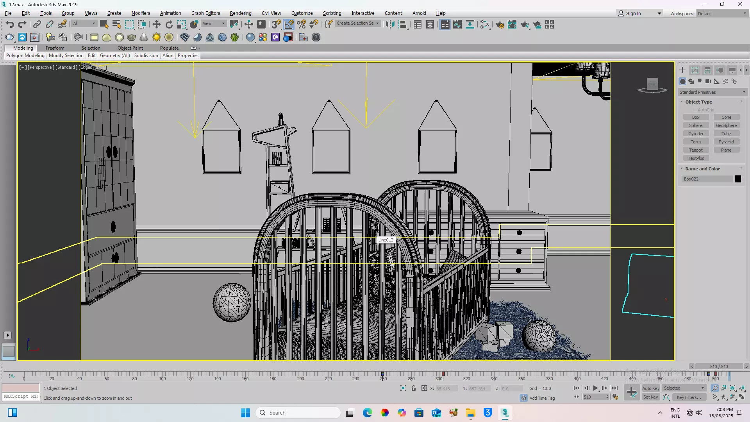Switch to the Freeform ribbon tab
This screenshot has height=422, width=750.
[55, 48]
